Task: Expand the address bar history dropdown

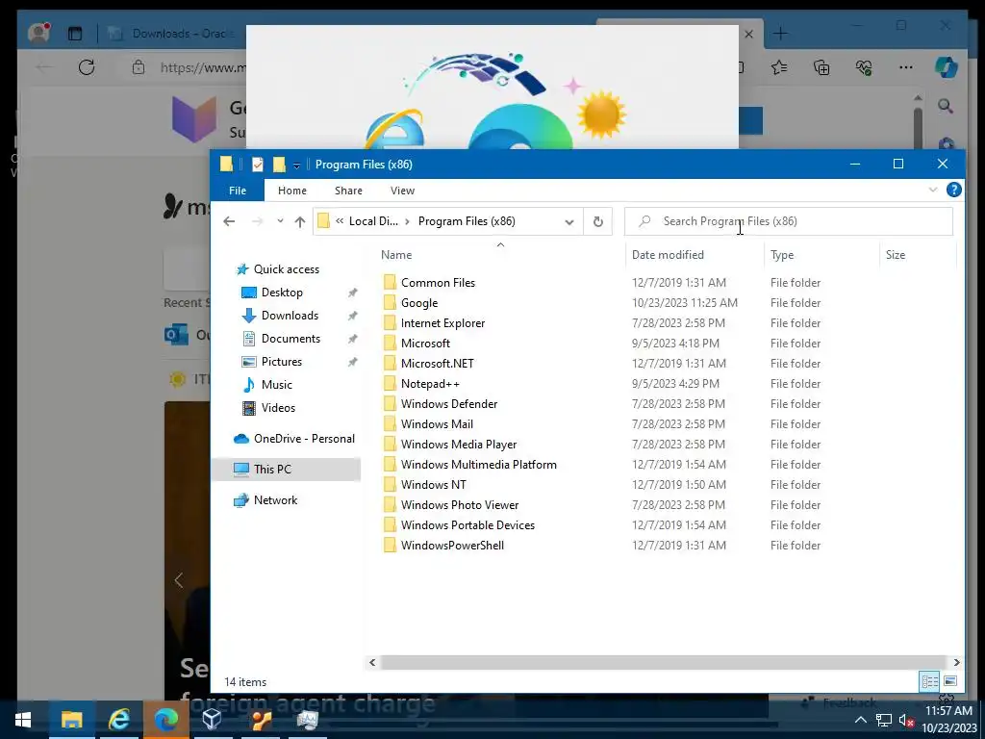Action: point(569,222)
